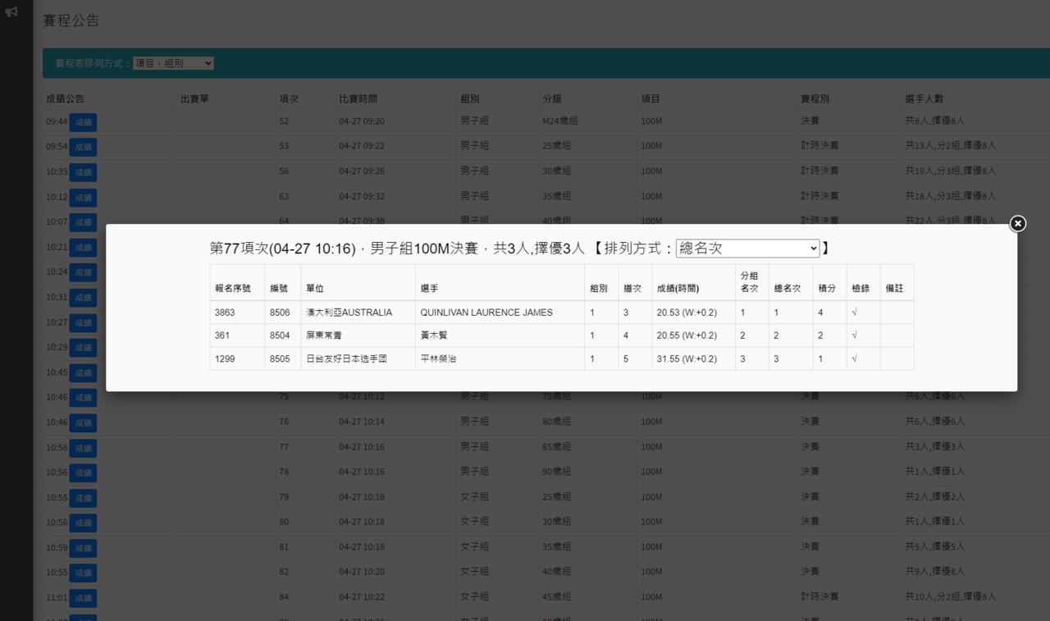Viewport: 1050px width, 621px height.
Task: Click the 總名次 column header
Action: (x=787, y=289)
